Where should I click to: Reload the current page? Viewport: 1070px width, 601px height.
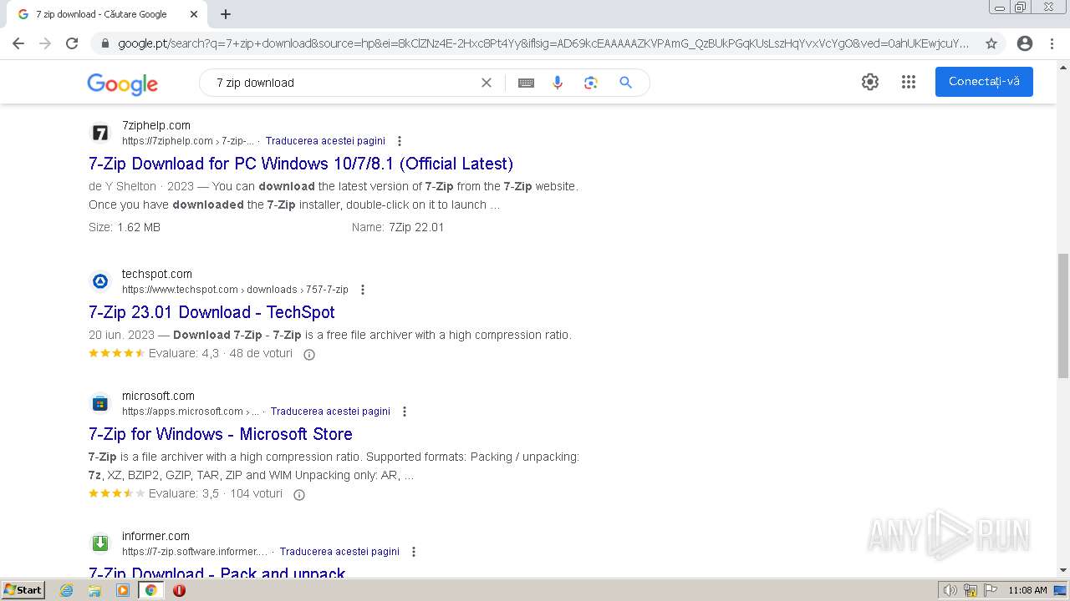[72, 43]
